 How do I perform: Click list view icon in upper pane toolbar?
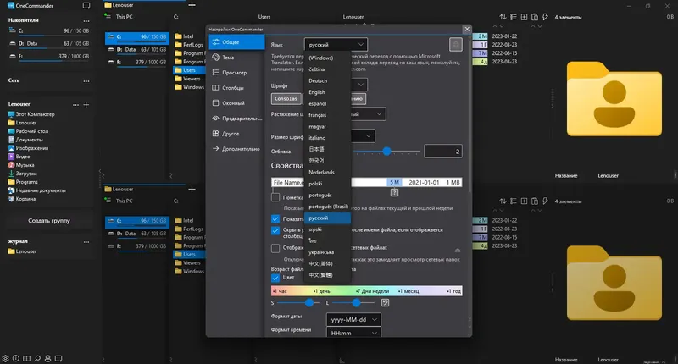point(514,17)
